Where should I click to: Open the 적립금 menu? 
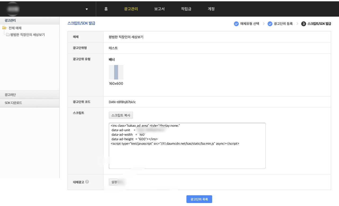(186, 9)
